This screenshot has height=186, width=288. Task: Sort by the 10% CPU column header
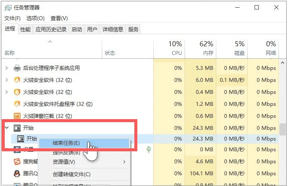coord(169,49)
